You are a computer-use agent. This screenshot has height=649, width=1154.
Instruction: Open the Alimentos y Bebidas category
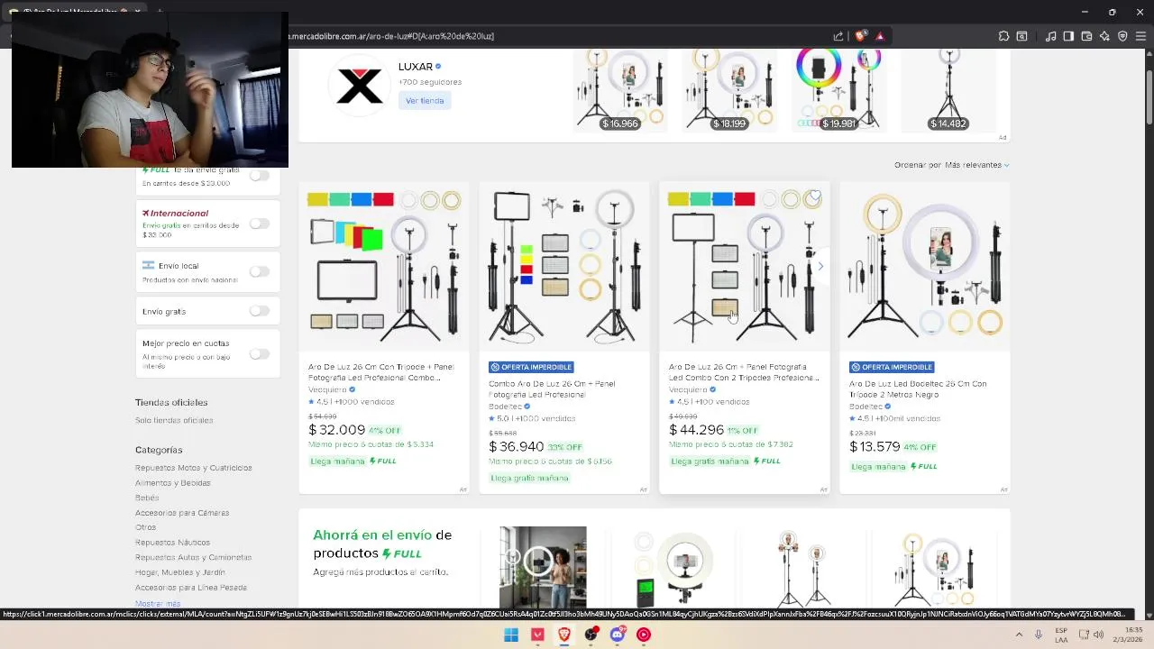(173, 483)
